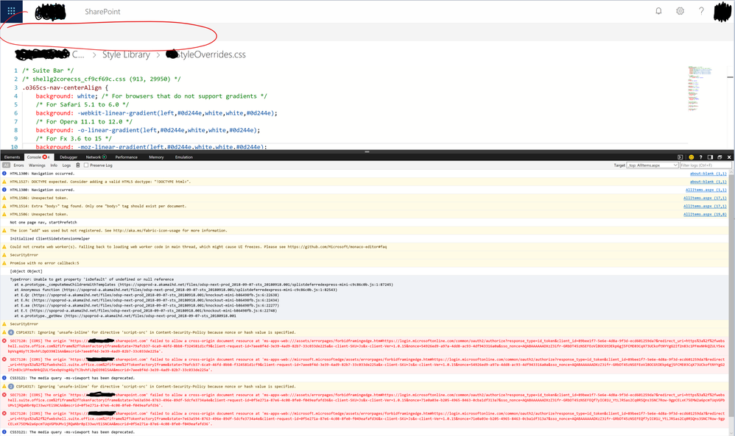Clear the console with the trash icon
This screenshot has width=735, height=436.
coord(78,165)
